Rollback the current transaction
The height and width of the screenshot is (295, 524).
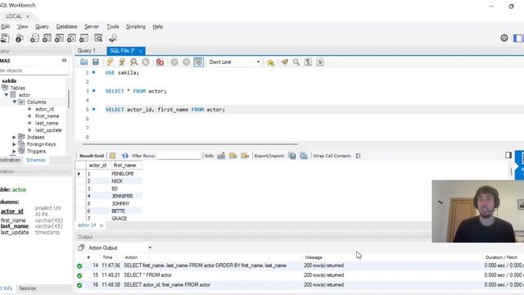[x=187, y=62]
